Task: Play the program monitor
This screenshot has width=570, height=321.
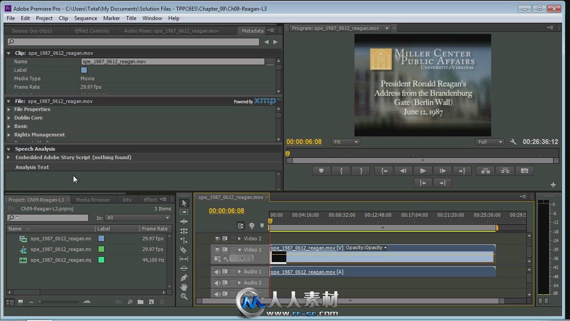Action: click(x=423, y=171)
